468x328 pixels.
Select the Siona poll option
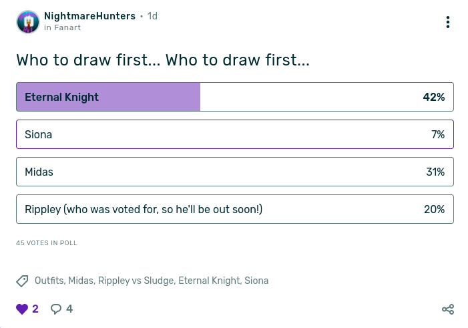click(235, 134)
